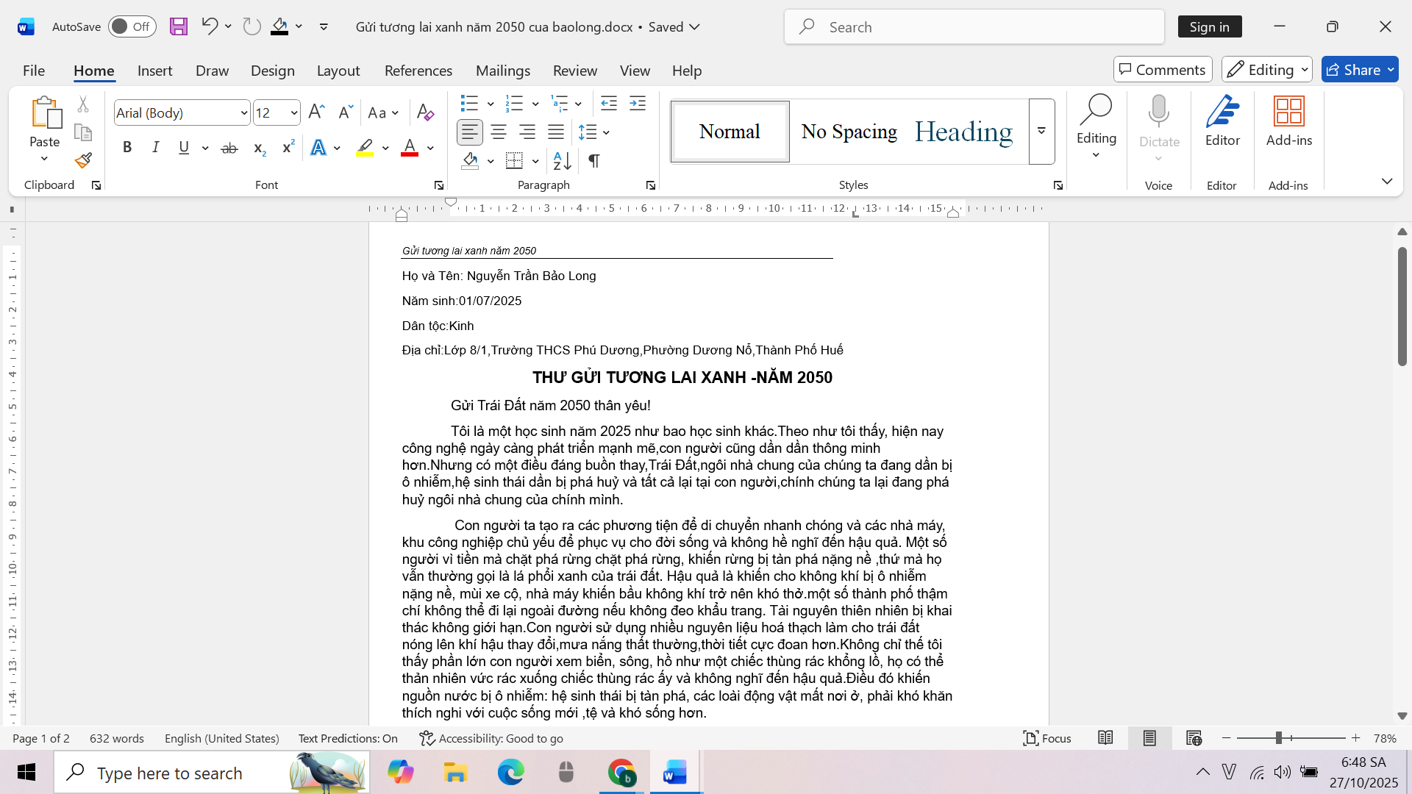Open the font name dropdown Arial (Body)
The height and width of the screenshot is (794, 1412).
tap(182, 112)
